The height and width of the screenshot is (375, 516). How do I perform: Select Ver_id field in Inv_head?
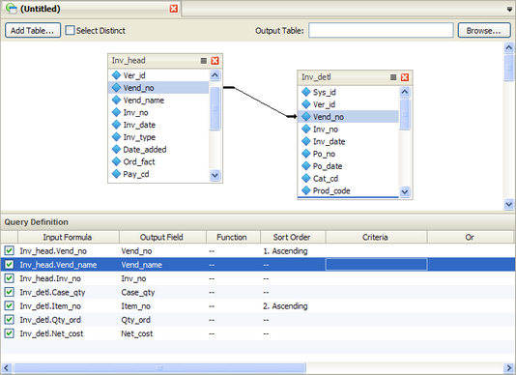(158, 75)
